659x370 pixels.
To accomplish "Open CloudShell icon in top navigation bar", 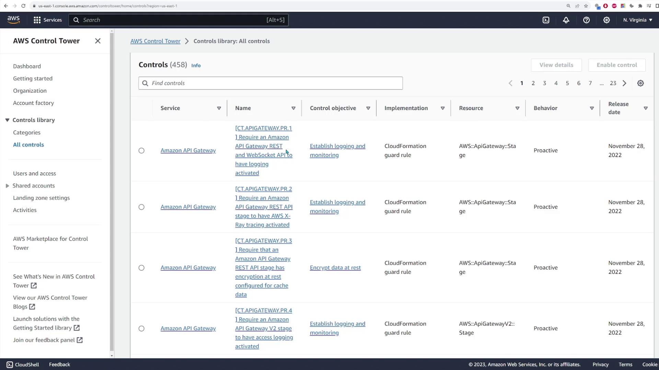I will (x=546, y=20).
